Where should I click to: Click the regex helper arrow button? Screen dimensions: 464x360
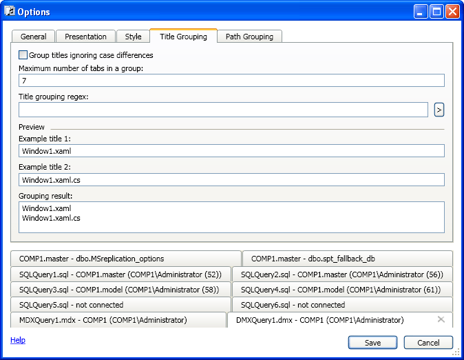coord(439,110)
